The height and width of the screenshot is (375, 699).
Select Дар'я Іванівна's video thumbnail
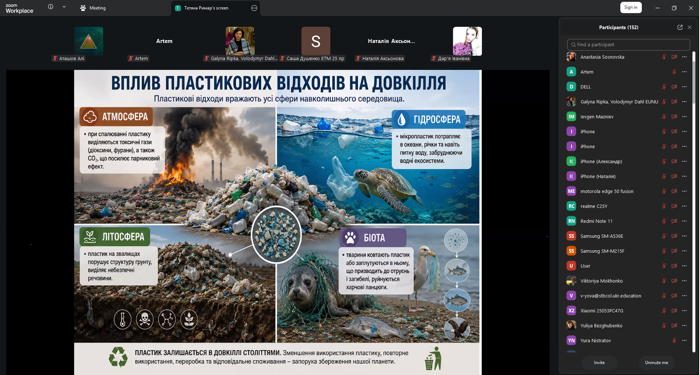[x=467, y=41]
